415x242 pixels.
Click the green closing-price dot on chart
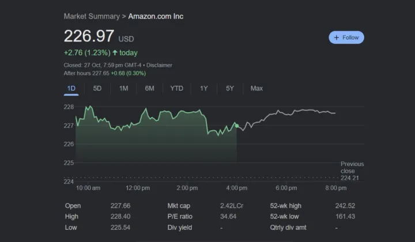tap(237, 126)
